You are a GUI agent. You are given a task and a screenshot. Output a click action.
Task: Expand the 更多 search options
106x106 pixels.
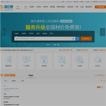coord(52,34)
